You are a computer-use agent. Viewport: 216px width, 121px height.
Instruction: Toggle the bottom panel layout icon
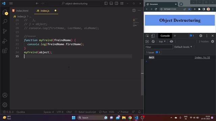[x=111, y=3]
